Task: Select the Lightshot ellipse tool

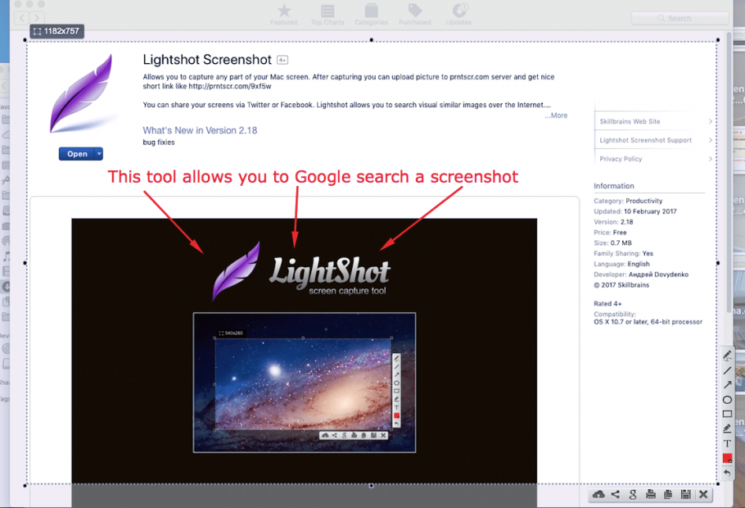Action: [x=727, y=400]
